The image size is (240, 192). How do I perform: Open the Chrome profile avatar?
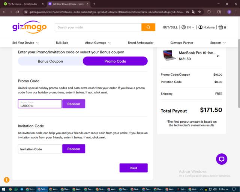pos(229,12)
